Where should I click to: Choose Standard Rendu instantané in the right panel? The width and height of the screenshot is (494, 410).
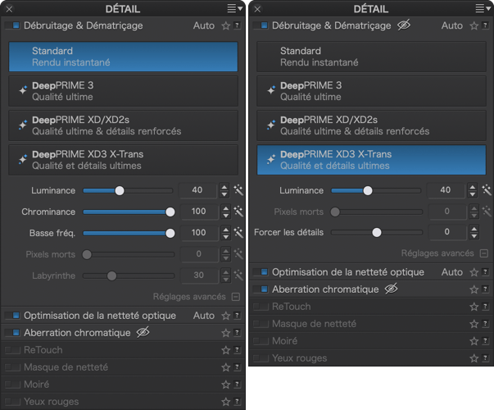371,57
